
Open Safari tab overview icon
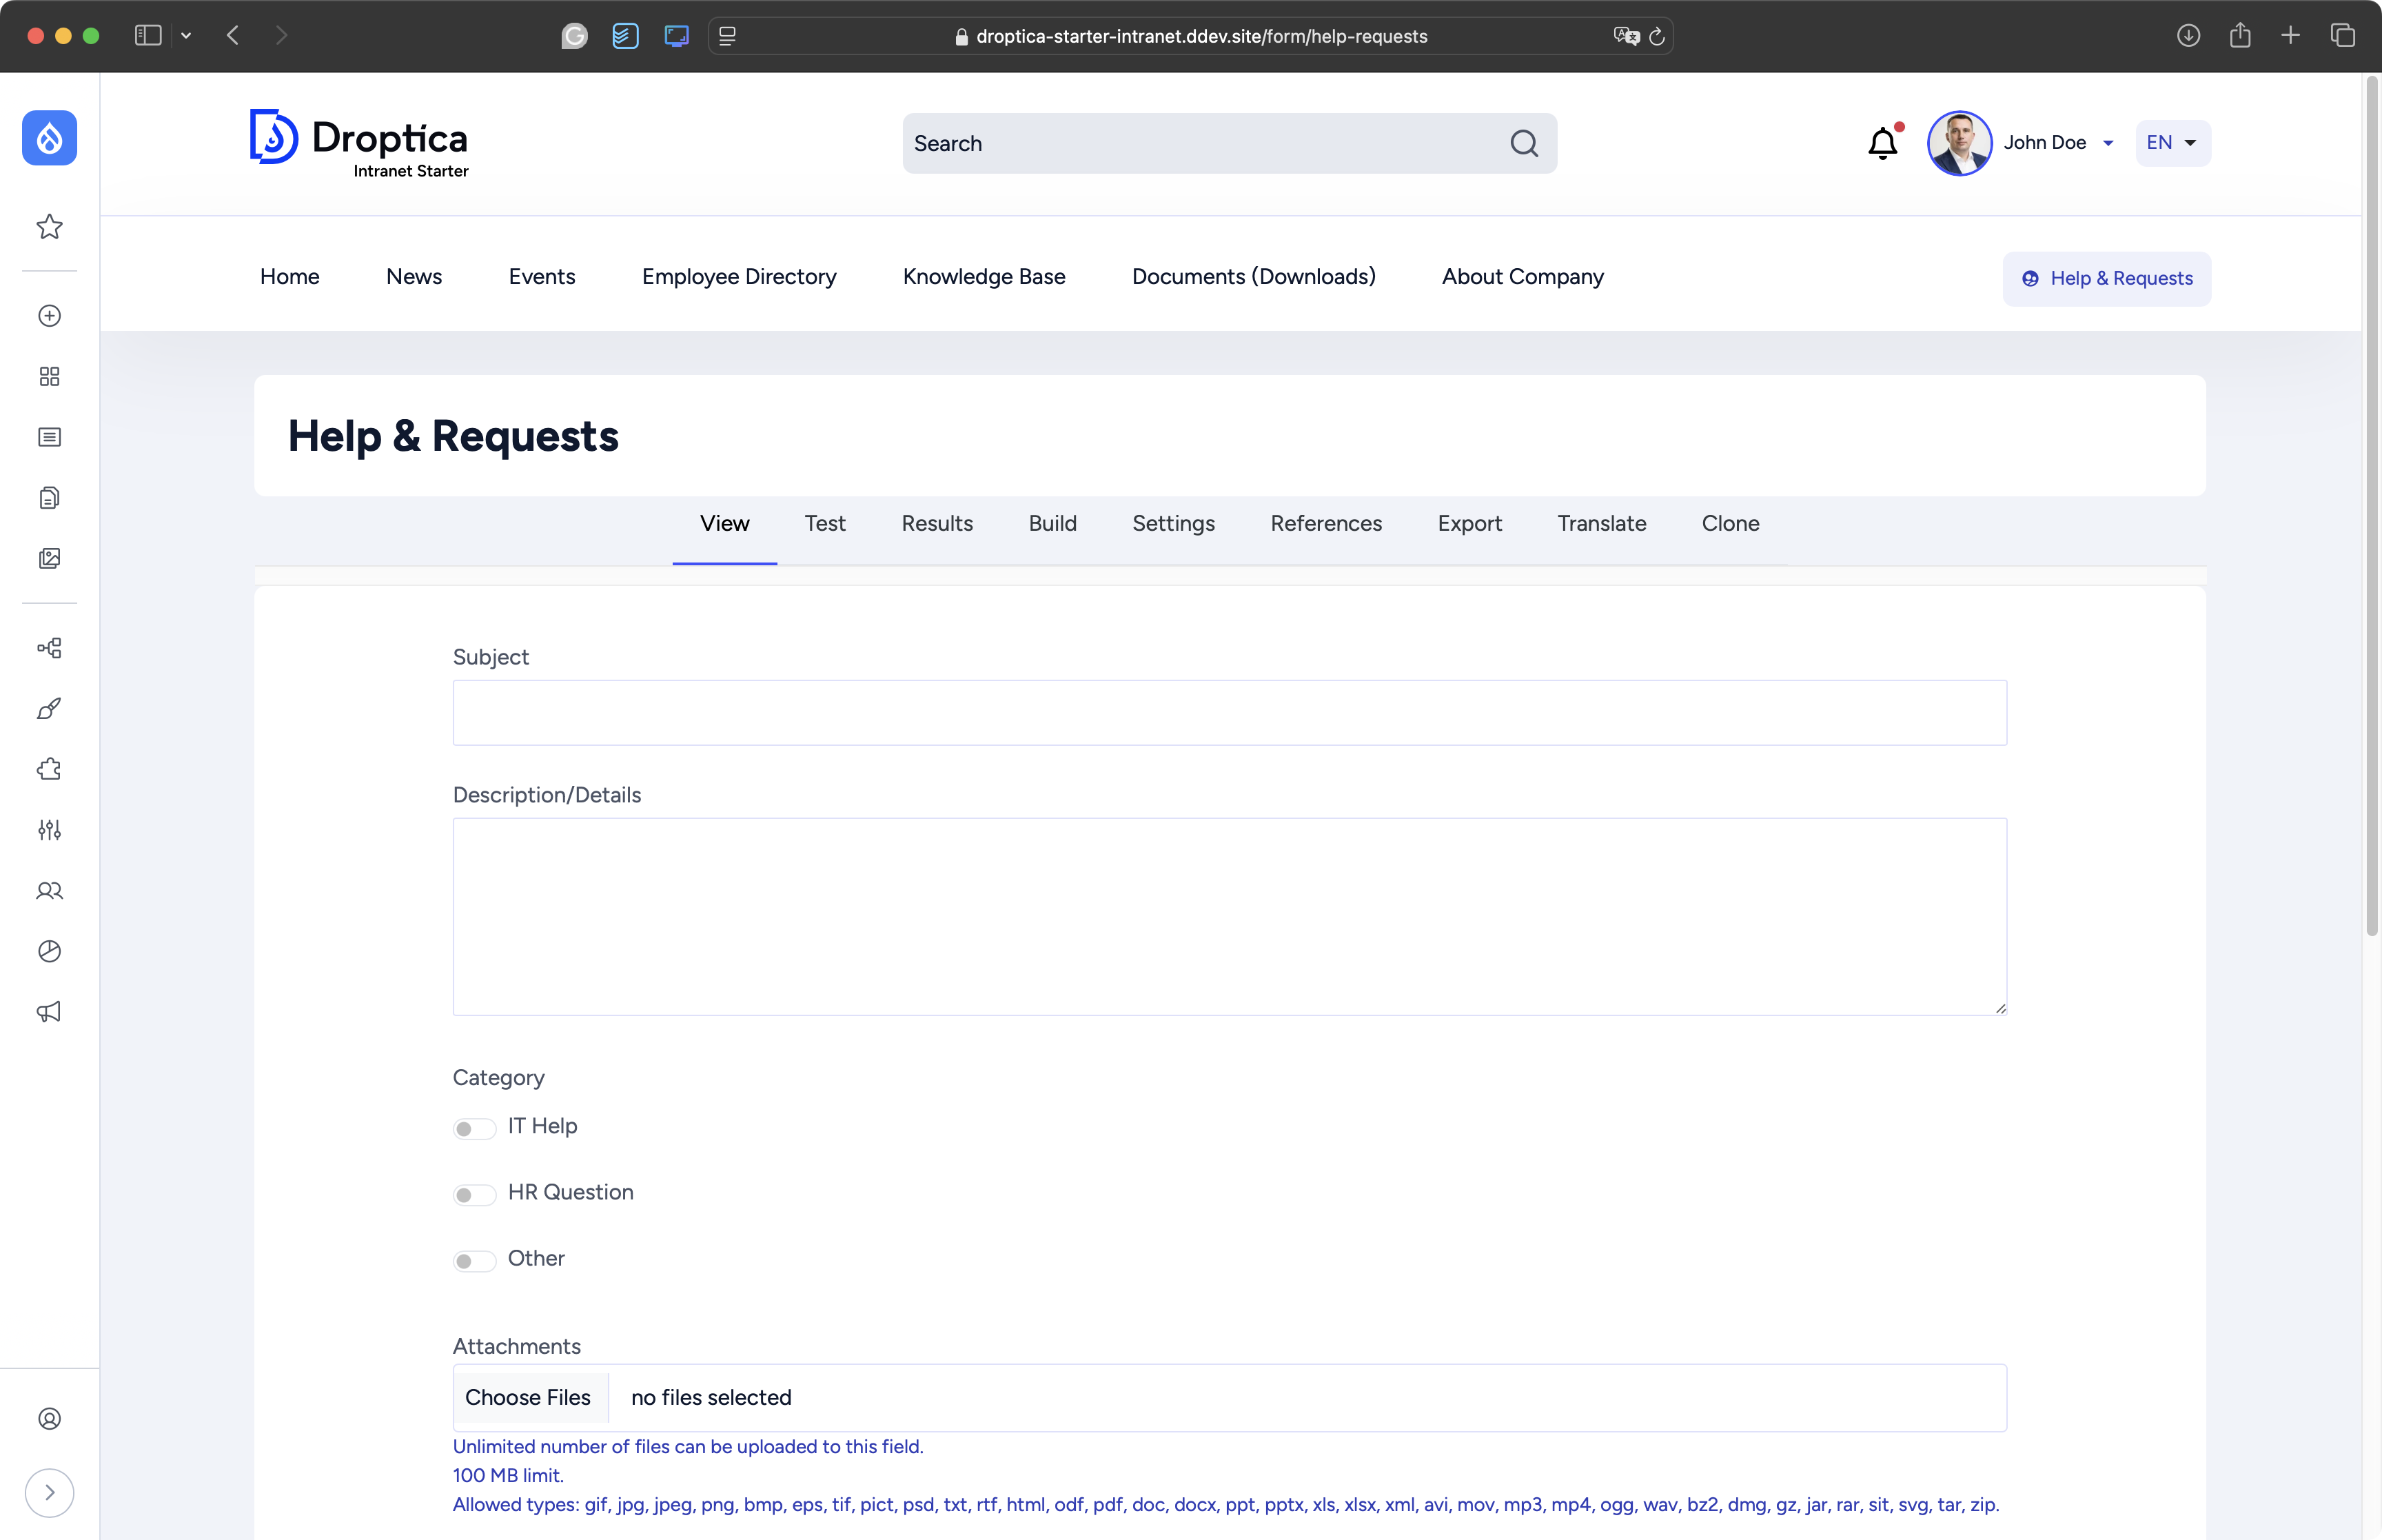pyautogui.click(x=2342, y=36)
